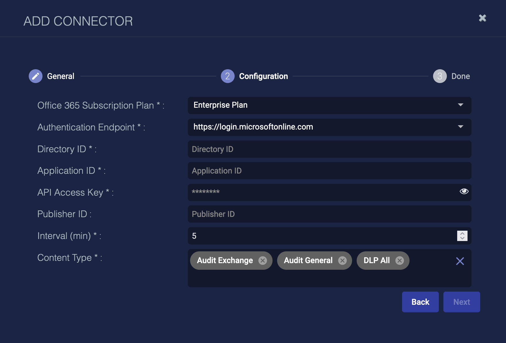Remove the Audit General tag
This screenshot has height=343, width=506.
tap(342, 261)
